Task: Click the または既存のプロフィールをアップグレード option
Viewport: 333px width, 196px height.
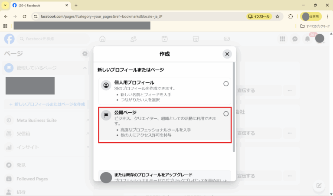Action: (x=165, y=176)
